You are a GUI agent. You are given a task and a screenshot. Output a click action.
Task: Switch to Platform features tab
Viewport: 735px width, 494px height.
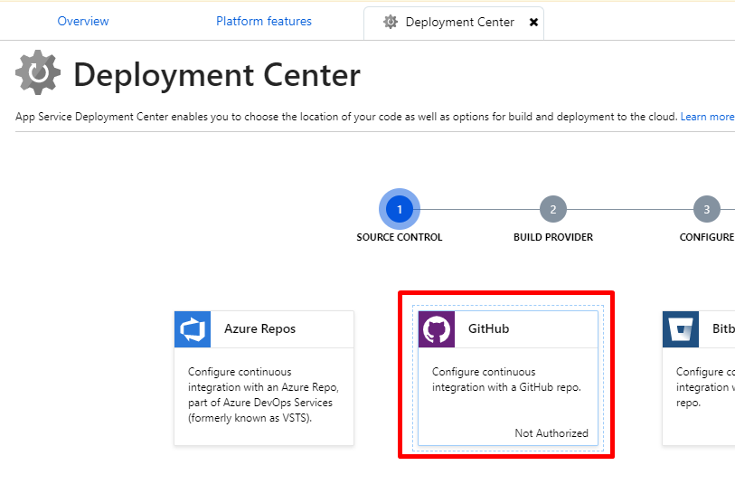[263, 21]
